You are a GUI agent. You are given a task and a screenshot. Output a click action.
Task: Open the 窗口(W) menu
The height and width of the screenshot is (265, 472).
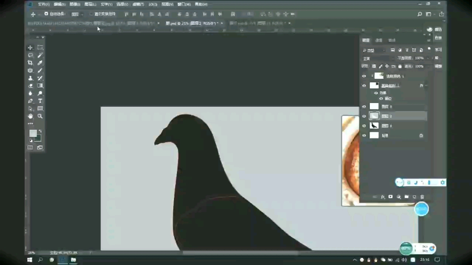(184, 4)
